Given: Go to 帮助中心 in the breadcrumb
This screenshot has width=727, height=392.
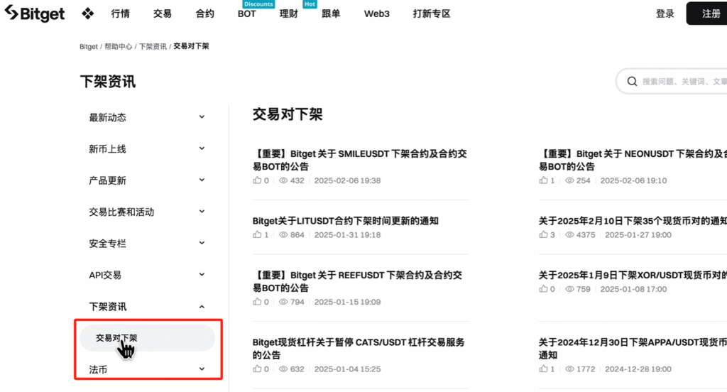Looking at the screenshot, I should click(x=119, y=46).
